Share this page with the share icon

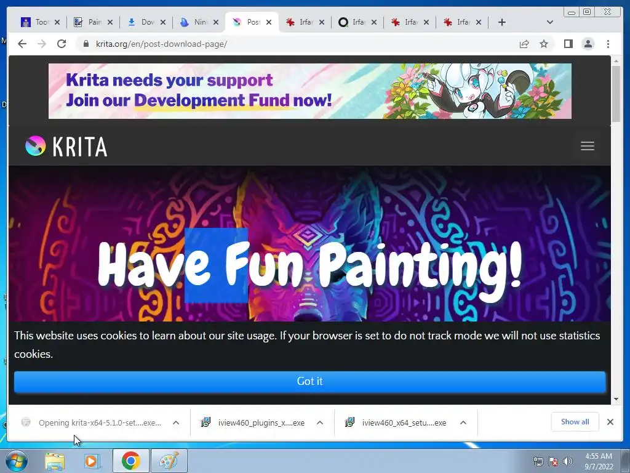tap(524, 44)
